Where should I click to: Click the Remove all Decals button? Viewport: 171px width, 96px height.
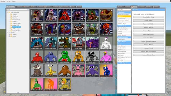[149, 48]
